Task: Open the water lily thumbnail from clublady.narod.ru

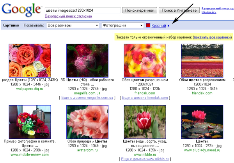Action: click(202, 122)
